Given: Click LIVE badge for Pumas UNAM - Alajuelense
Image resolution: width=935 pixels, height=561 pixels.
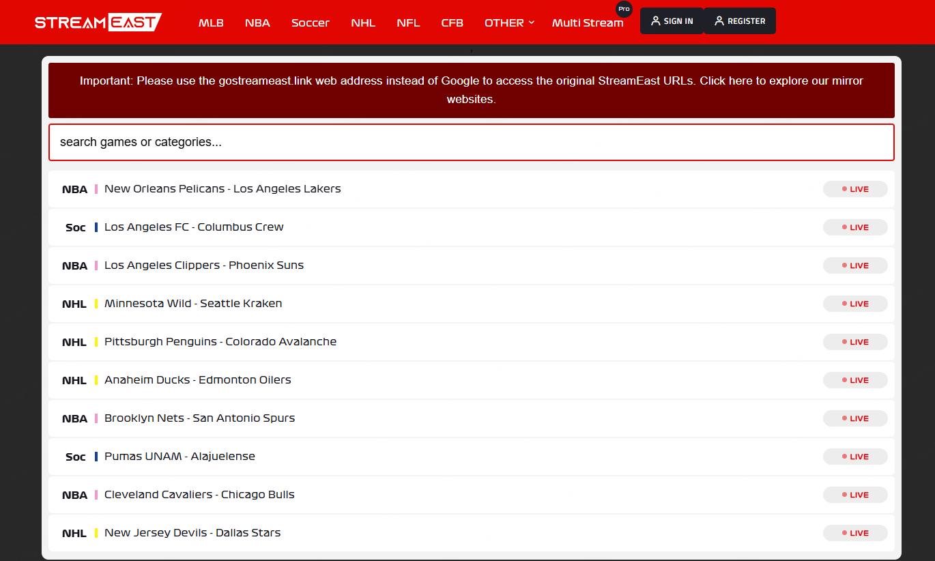Looking at the screenshot, I should pos(854,457).
